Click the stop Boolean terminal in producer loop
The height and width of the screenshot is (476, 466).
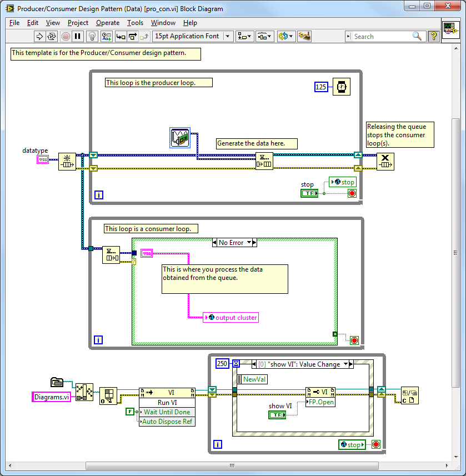tap(309, 193)
